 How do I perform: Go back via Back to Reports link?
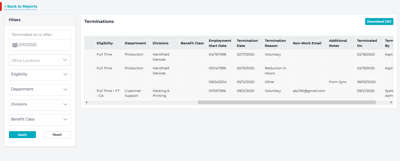[x=21, y=6]
